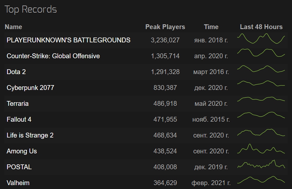Open the Among Us game page
292x189 pixels.
[x=22, y=151]
